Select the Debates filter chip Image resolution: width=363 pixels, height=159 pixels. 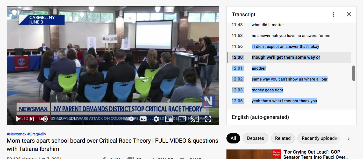(255, 138)
